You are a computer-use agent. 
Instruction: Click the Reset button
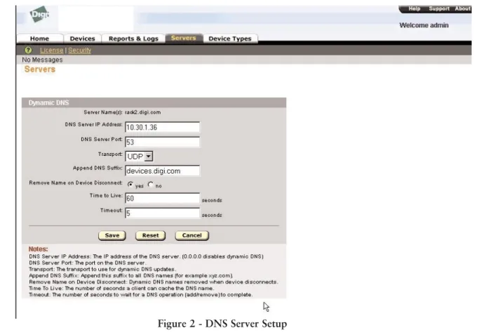[x=150, y=235]
